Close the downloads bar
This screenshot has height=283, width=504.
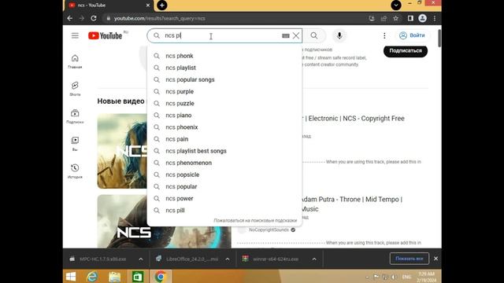click(x=435, y=259)
